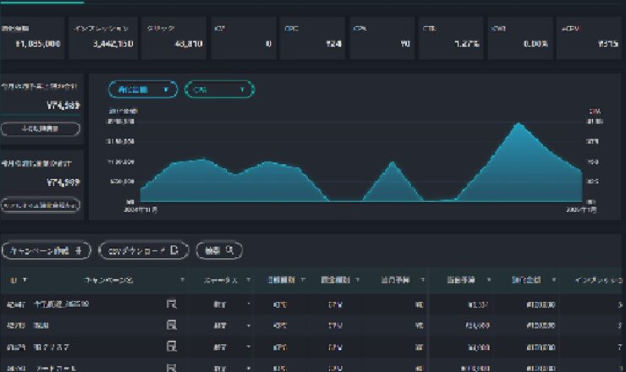Viewport: 626px width, 372px height.
Task: Click the button under the lower ¥74,989 total
Action: [x=41, y=205]
